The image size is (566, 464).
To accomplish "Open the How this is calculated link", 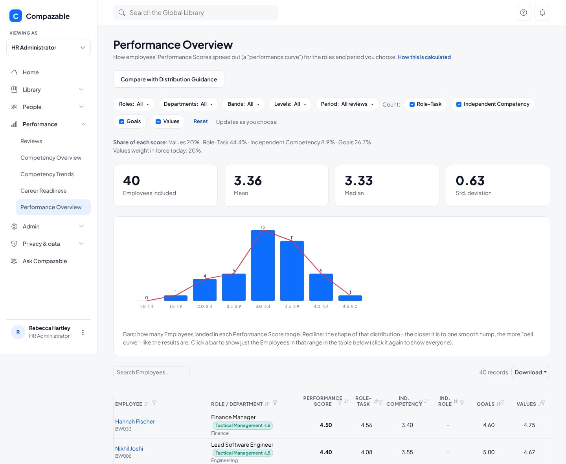I will (424, 57).
